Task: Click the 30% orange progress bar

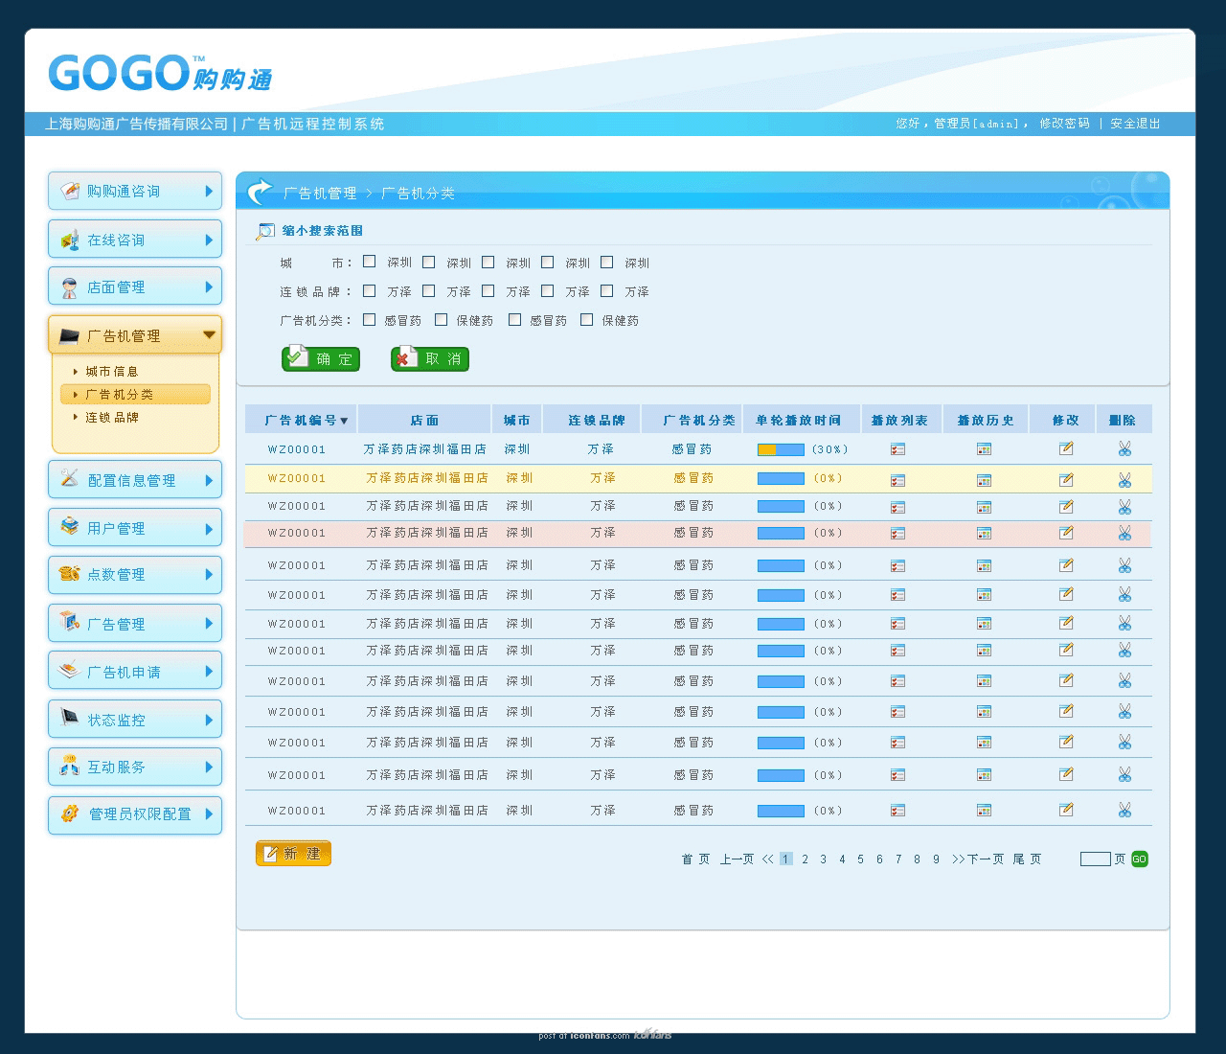Action: click(781, 449)
